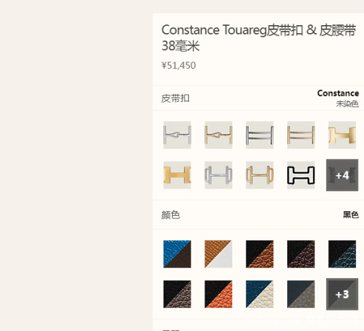This screenshot has height=331, width=364.
Task: Show 4 more buckle options
Action: point(342,175)
